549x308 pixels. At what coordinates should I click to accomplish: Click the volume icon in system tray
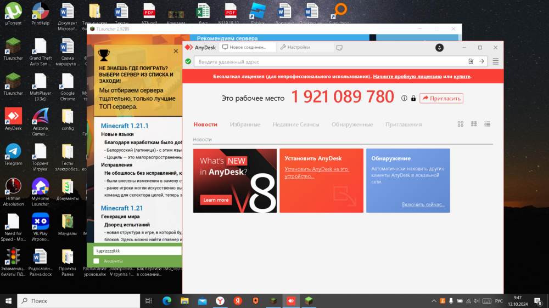[476, 301]
